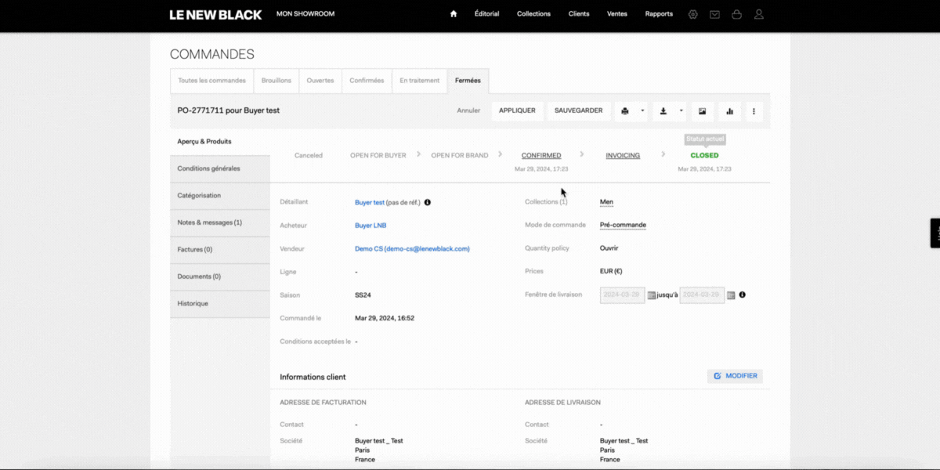The height and width of the screenshot is (470, 940).
Task: Expand the print options dropdown arrow
Action: pos(642,111)
